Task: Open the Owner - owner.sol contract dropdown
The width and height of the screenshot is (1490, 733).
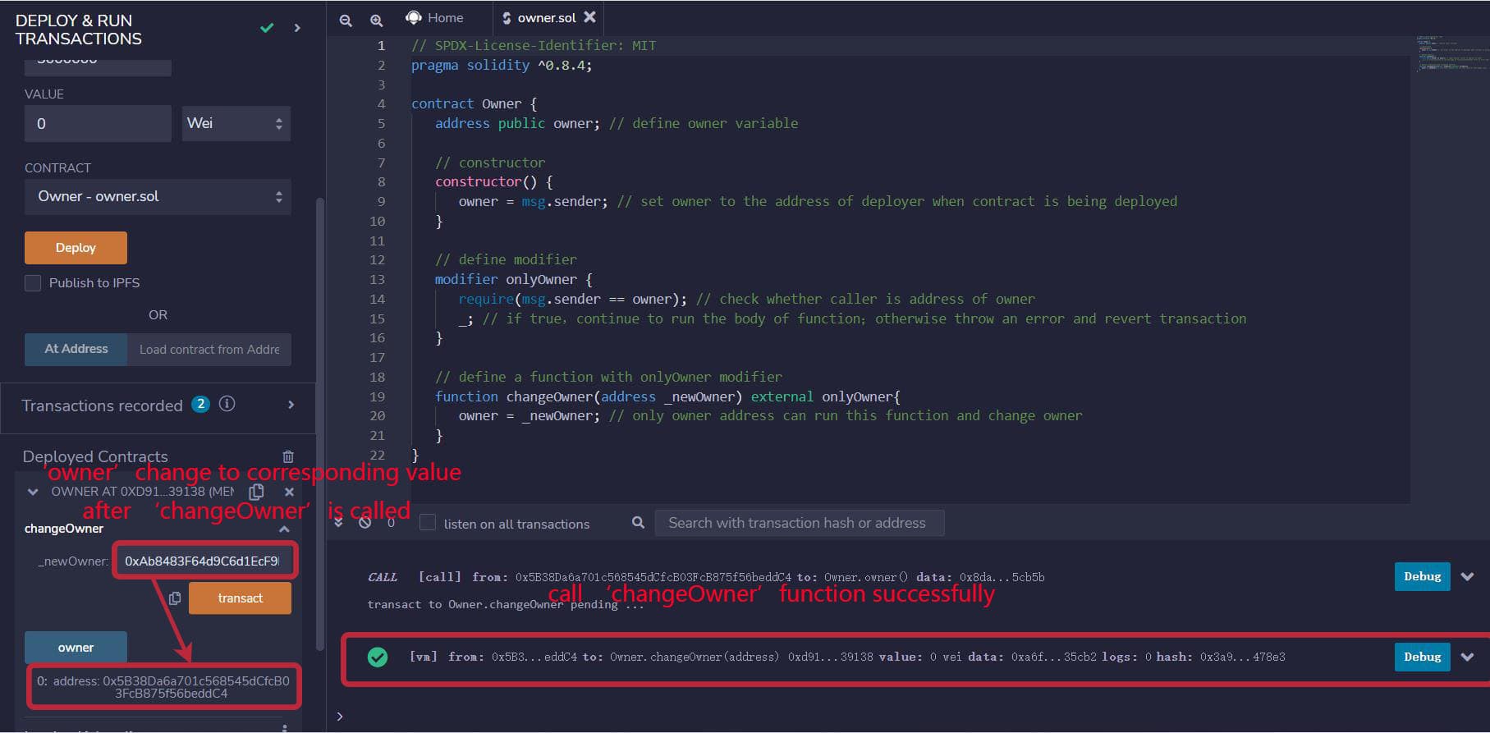Action: point(157,197)
